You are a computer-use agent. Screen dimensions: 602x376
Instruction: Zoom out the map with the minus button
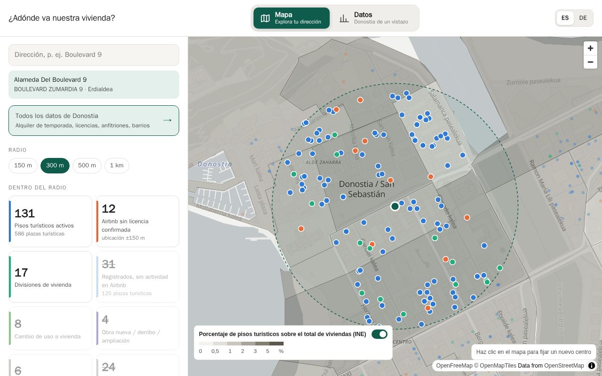[x=590, y=62]
